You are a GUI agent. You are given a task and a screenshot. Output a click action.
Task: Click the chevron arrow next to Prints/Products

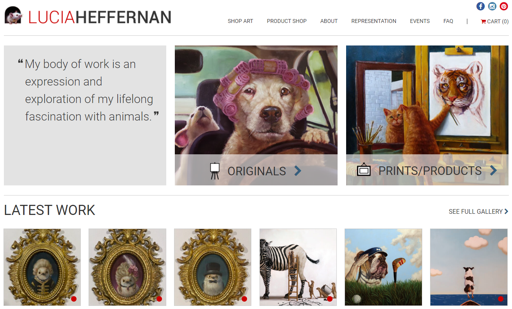click(x=493, y=170)
